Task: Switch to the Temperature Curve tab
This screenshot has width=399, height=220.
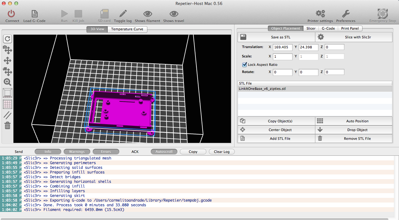Action: click(x=127, y=29)
